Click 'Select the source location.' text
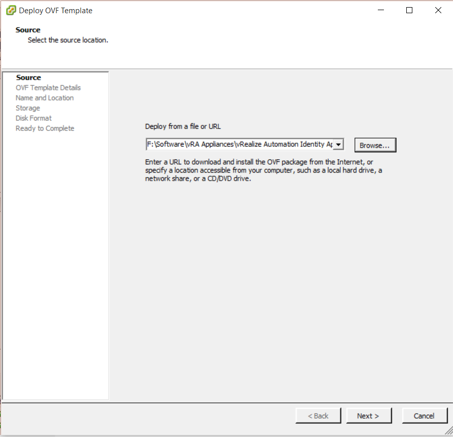The width and height of the screenshot is (453, 437). click(68, 40)
